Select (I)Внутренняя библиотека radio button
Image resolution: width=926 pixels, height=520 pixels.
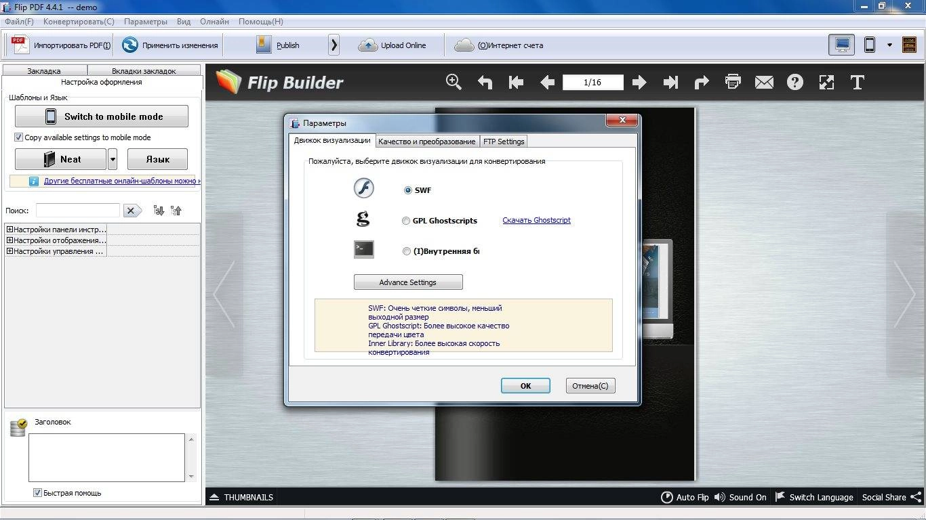click(407, 251)
